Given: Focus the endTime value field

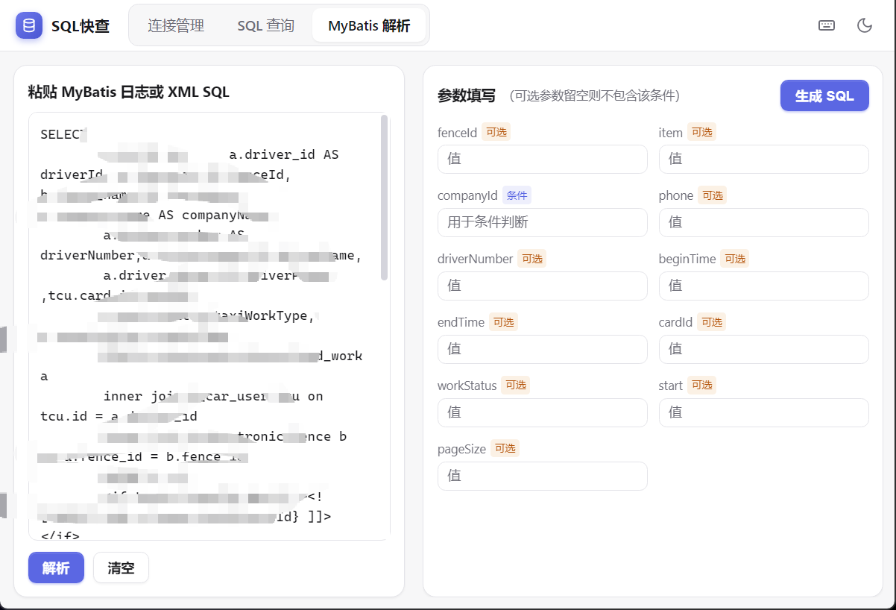Looking at the screenshot, I should point(542,349).
